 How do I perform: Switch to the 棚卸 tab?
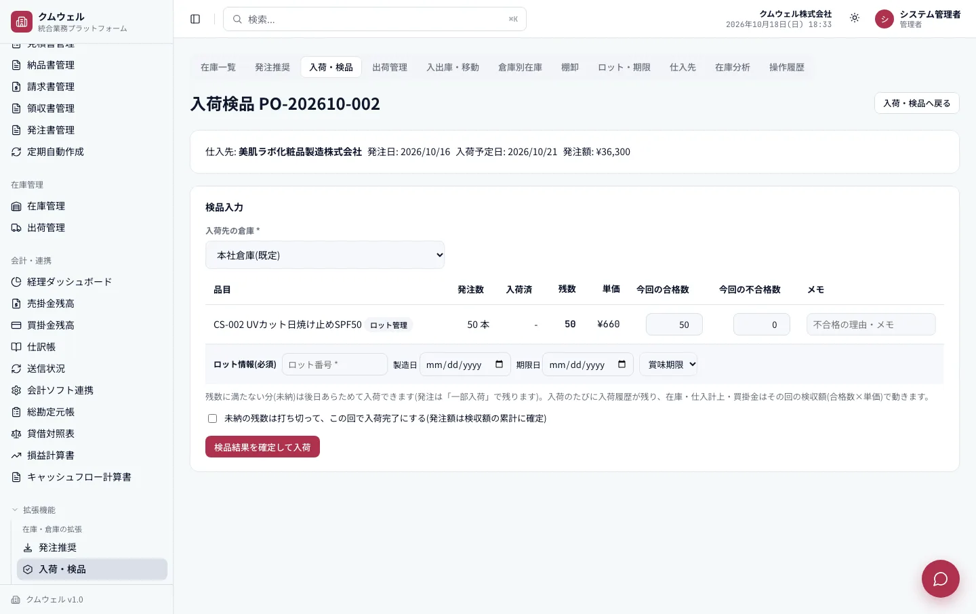(x=570, y=67)
